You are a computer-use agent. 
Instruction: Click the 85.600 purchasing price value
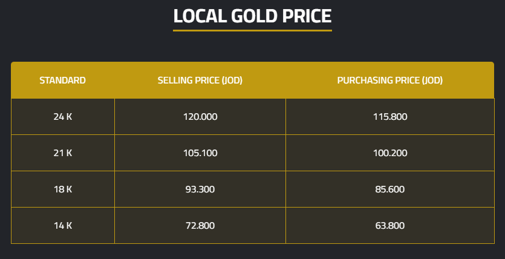click(x=390, y=189)
